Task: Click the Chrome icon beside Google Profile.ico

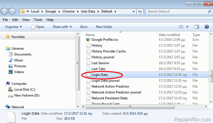Action: tap(88, 40)
